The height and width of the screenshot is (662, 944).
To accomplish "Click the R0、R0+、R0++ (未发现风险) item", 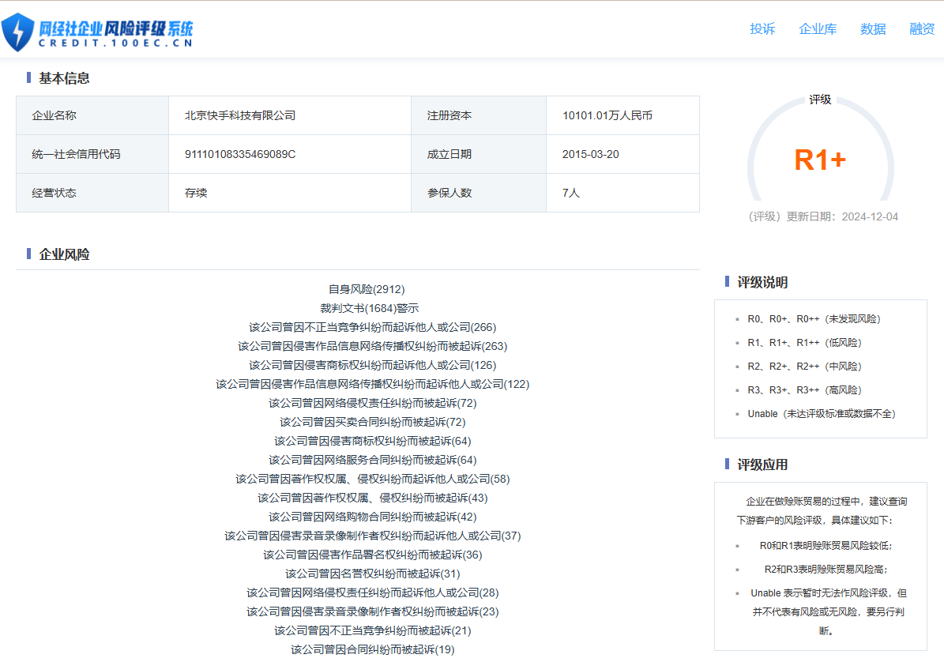I will [814, 319].
